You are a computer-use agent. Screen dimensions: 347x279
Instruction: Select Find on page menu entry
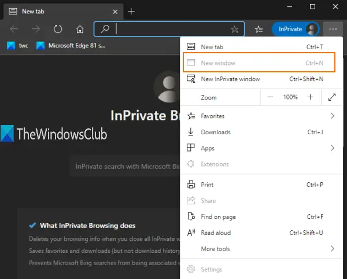(x=261, y=217)
